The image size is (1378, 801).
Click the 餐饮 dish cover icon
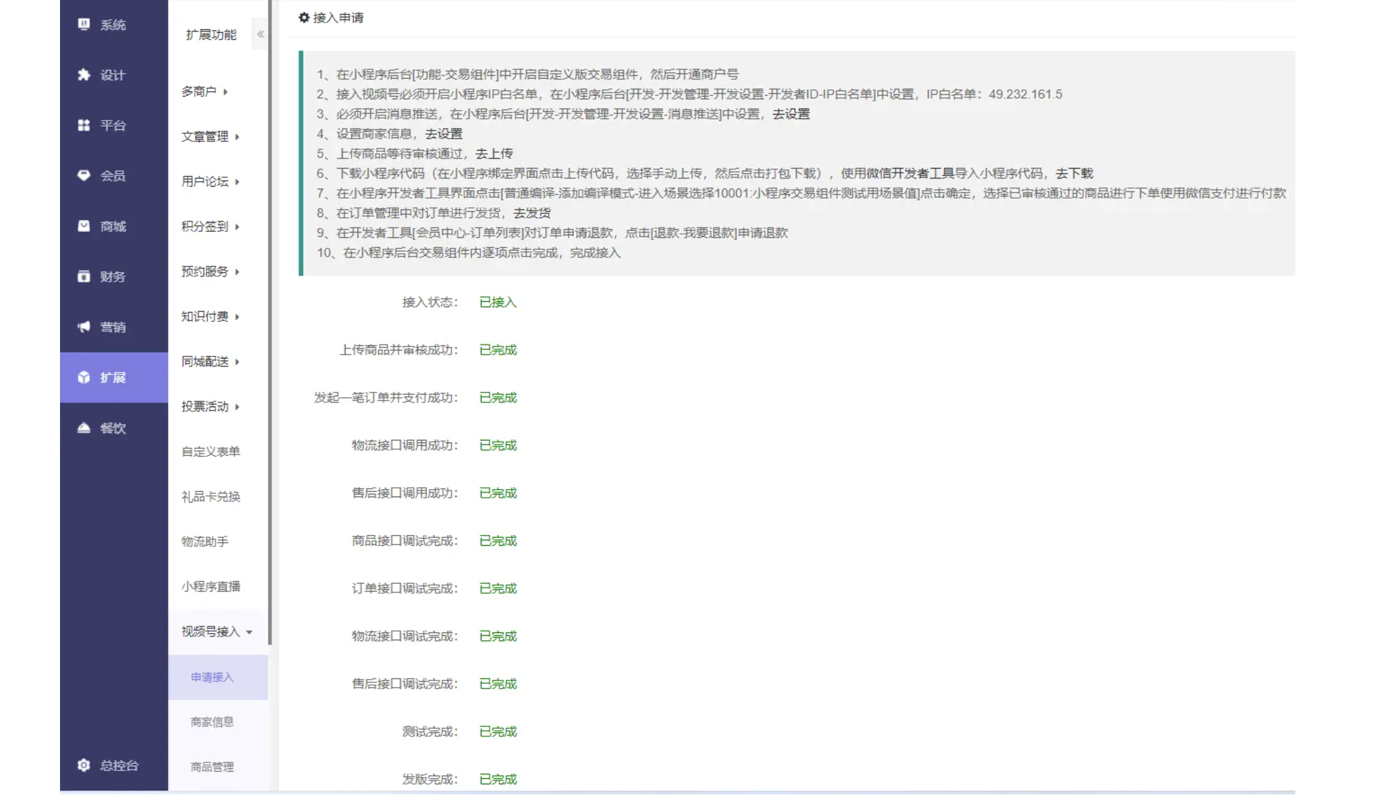point(83,428)
